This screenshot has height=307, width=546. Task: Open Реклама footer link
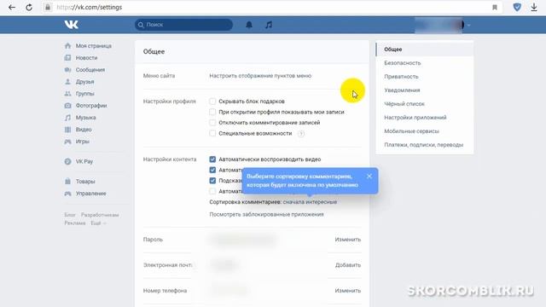pos(74,223)
